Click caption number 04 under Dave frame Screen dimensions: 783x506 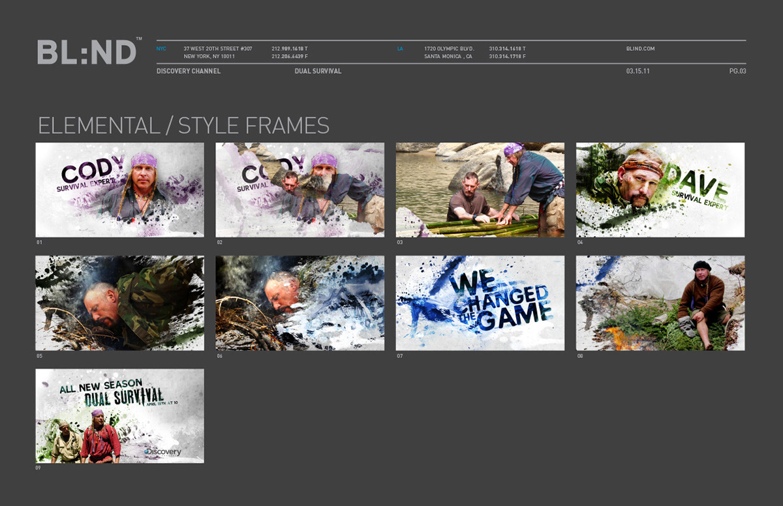[x=579, y=243]
